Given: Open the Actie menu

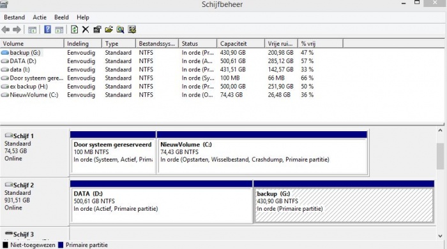Looking at the screenshot, I should pos(40,17).
